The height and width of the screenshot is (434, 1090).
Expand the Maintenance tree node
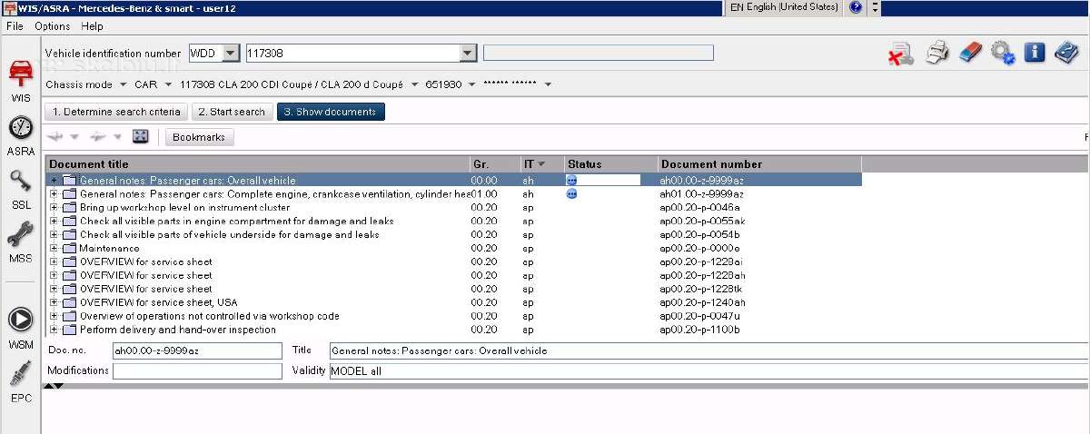coord(54,248)
